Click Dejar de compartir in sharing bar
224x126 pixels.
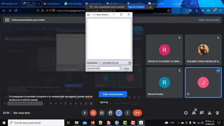point(136,7)
